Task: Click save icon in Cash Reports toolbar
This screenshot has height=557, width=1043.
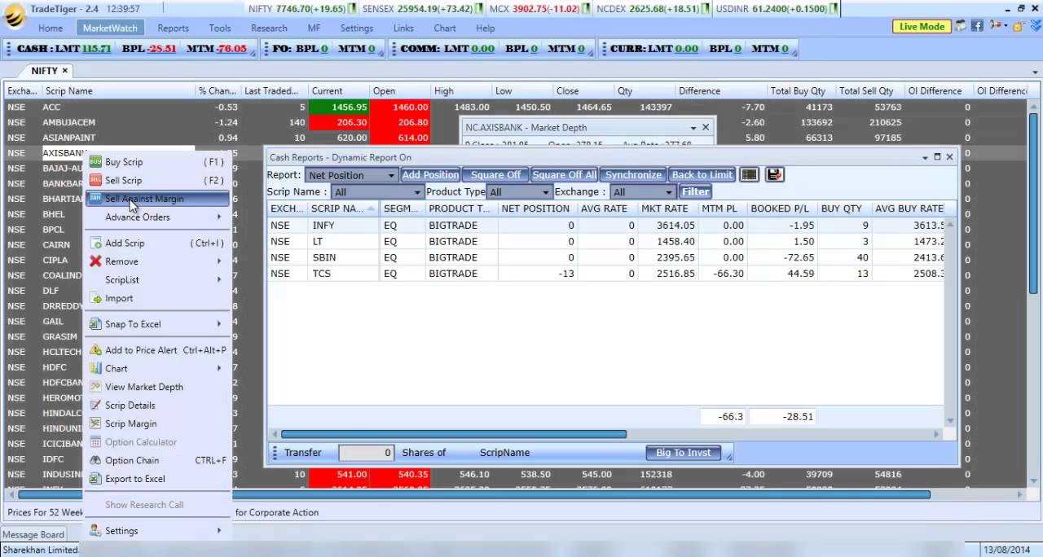Action: (774, 175)
